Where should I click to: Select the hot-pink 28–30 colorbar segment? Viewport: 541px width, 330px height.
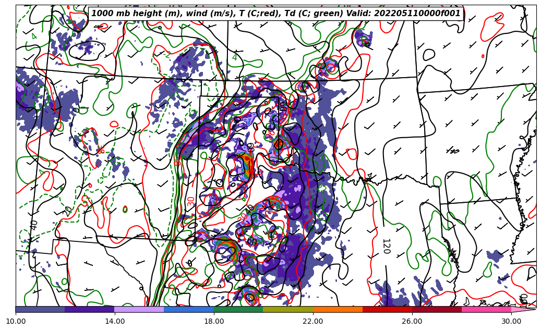pos(487,309)
